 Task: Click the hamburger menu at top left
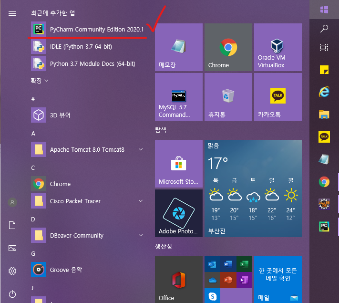point(12,14)
